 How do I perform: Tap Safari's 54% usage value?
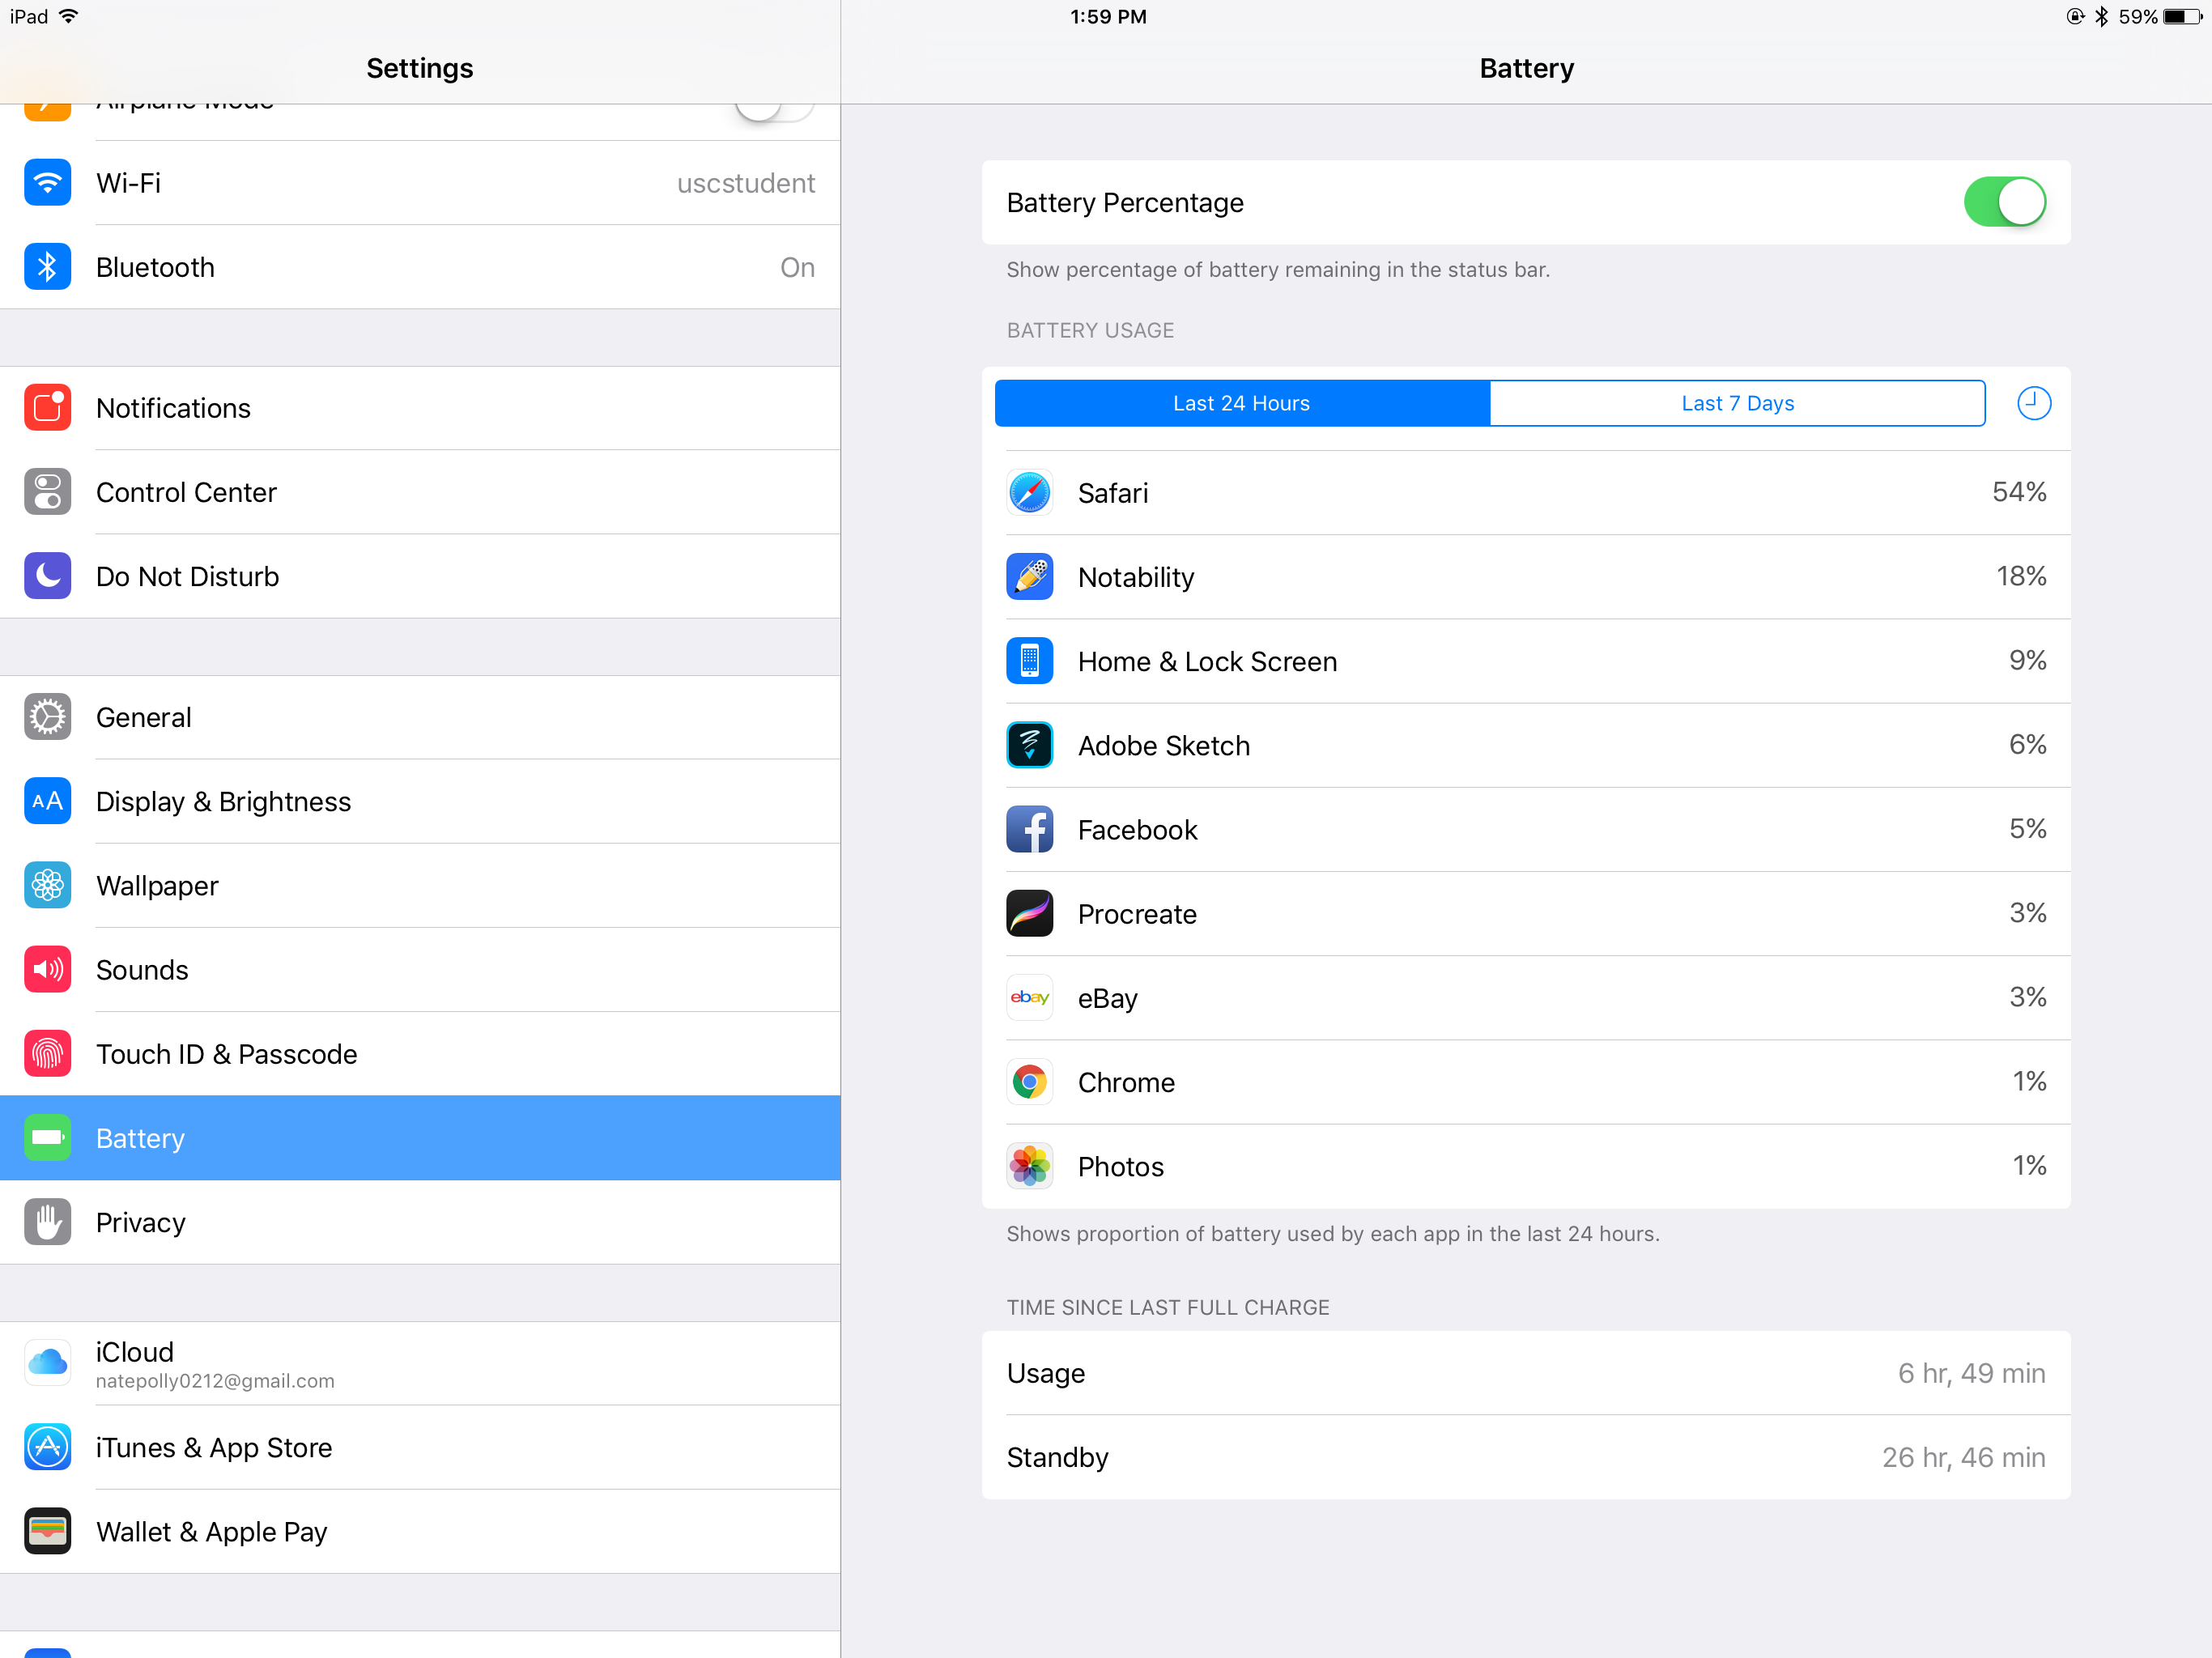(2019, 492)
